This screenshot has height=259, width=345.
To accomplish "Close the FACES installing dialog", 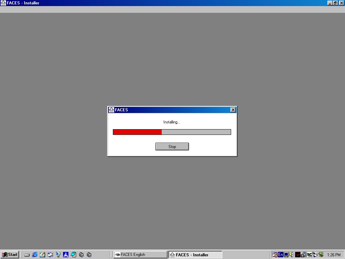I will click(x=233, y=110).
